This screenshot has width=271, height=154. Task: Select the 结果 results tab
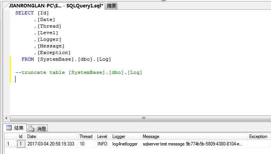15,128
